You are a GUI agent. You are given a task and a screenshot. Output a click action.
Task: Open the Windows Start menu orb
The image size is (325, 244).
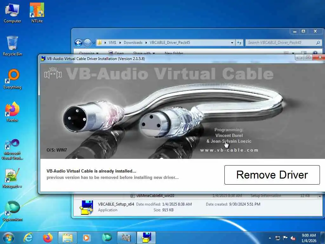click(9, 238)
